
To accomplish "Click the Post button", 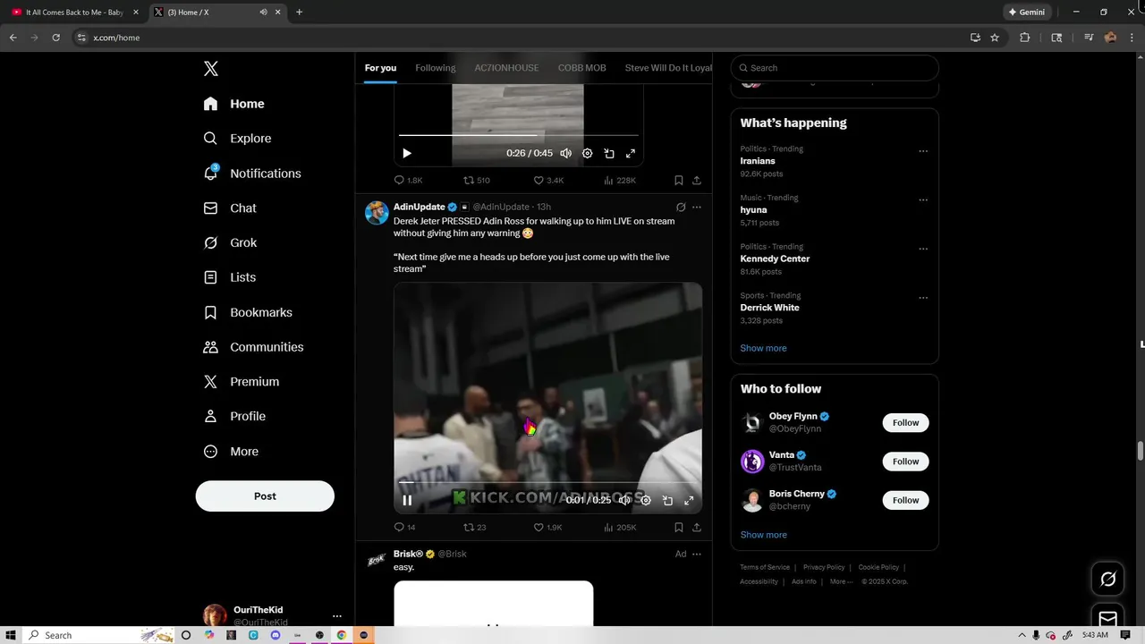I will click(265, 496).
